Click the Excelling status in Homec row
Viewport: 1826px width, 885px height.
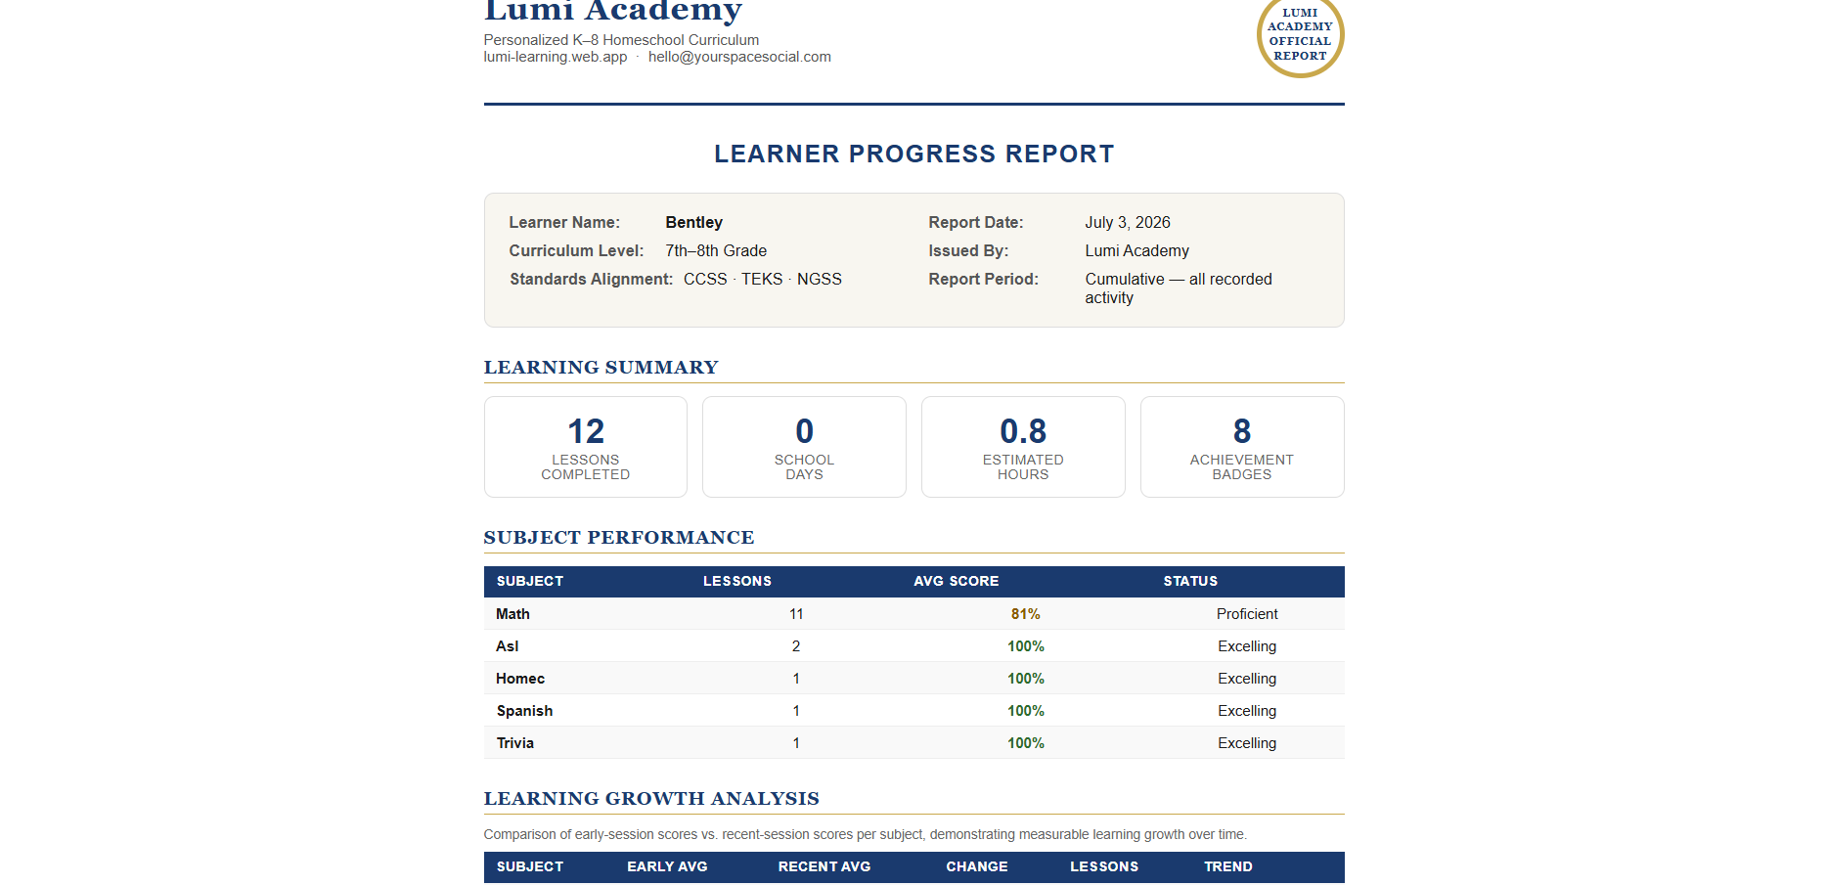pos(1247,679)
